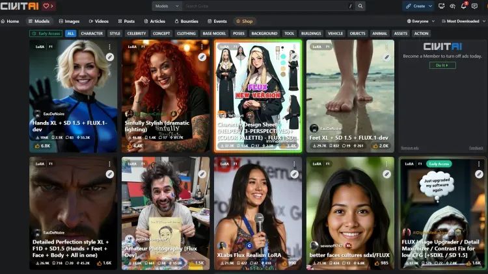Toggle the CHARACTER category filter
488x274 pixels.
(92, 34)
